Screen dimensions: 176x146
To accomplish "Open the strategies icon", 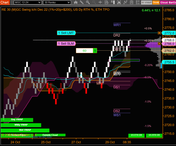I will [132, 2].
